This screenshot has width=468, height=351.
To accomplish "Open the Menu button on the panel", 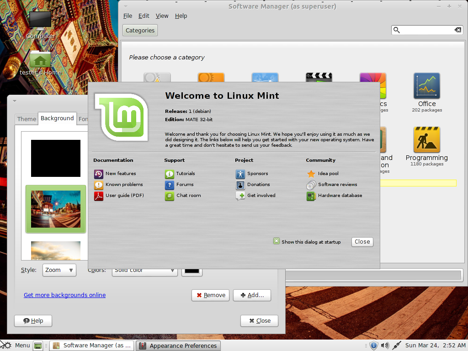I will 17,346.
